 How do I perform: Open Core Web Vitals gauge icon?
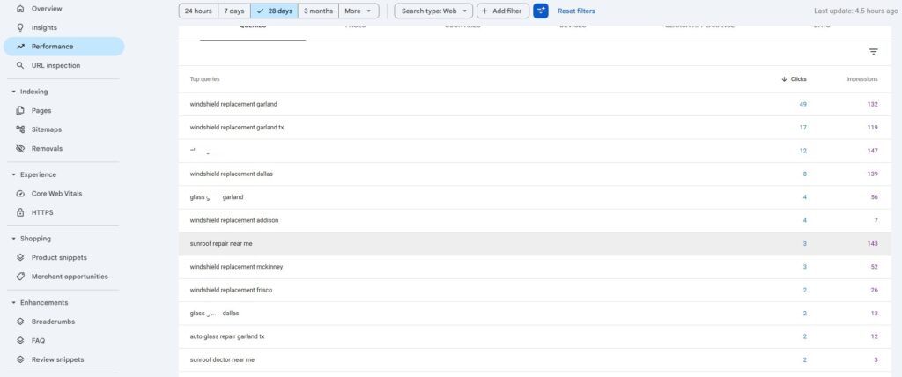(20, 194)
